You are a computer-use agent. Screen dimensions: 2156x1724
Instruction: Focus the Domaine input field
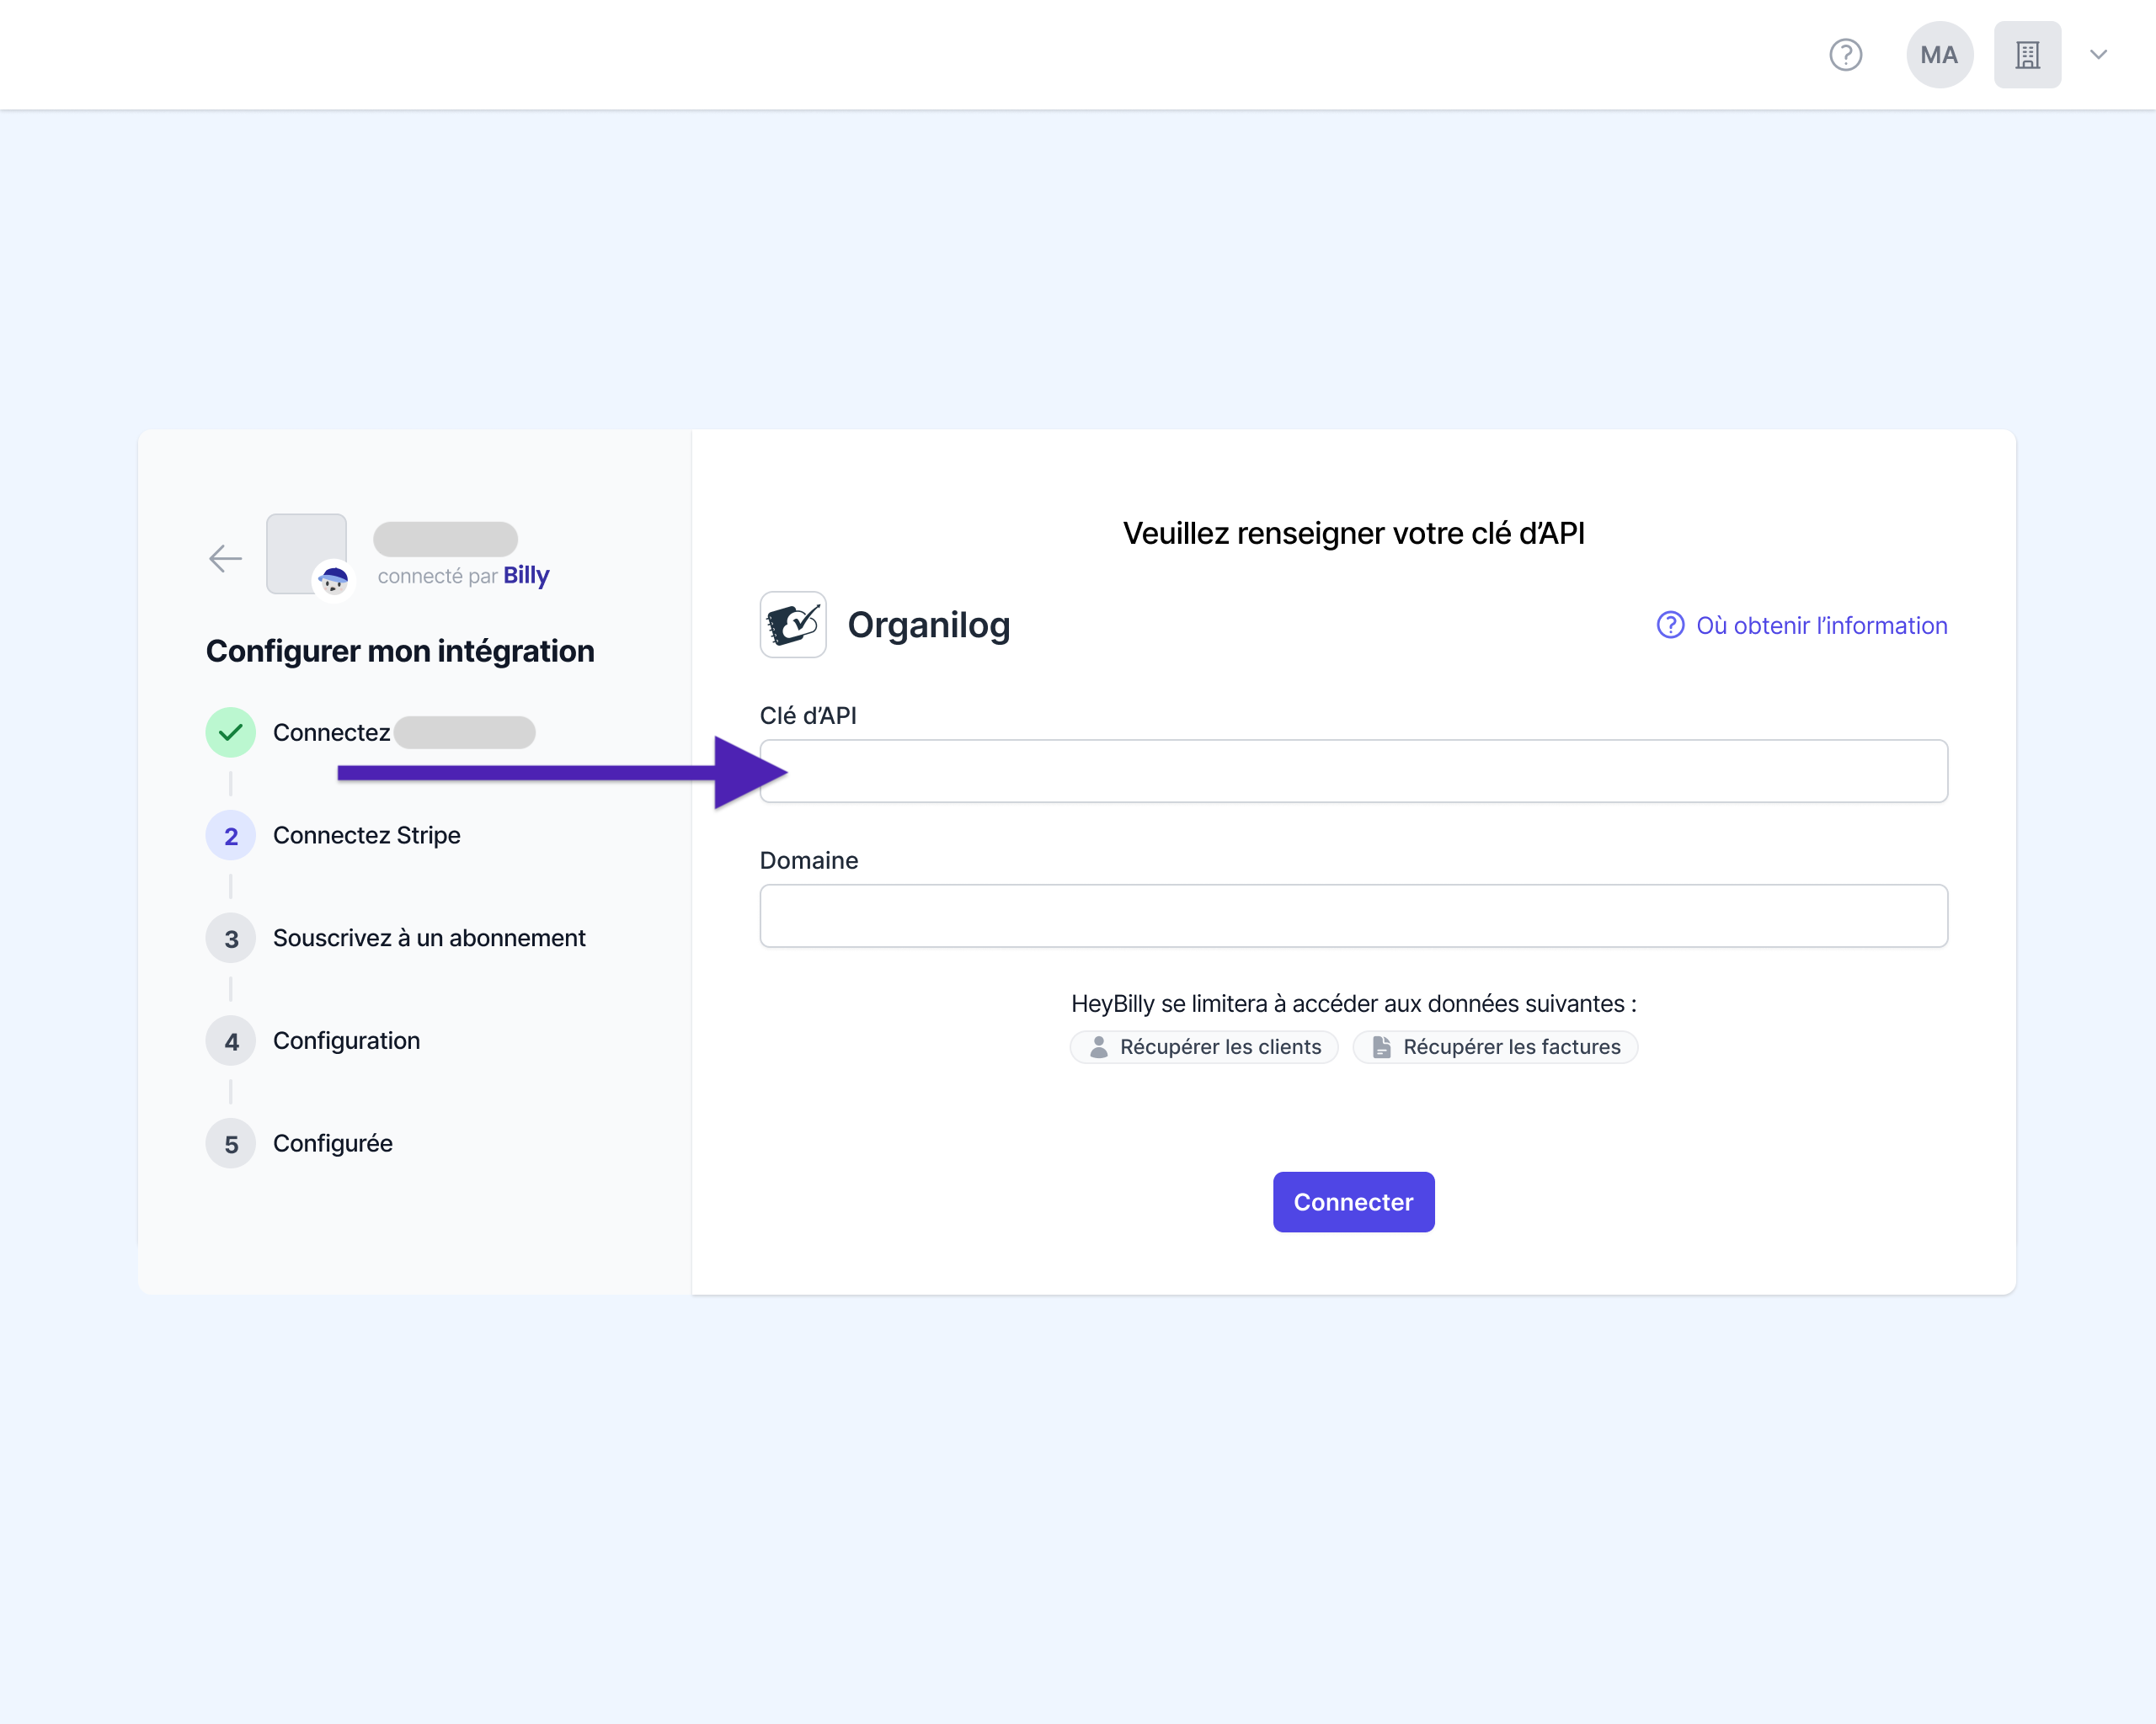click(x=1353, y=916)
